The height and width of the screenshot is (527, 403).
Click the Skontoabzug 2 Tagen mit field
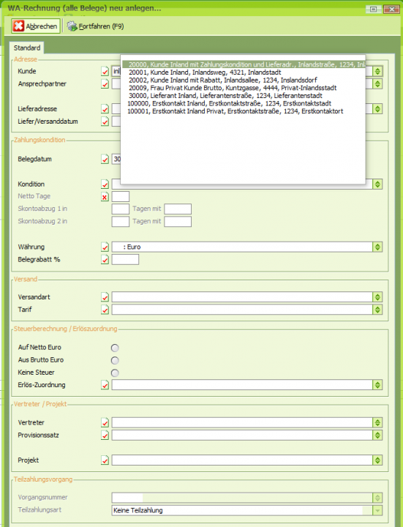(178, 222)
